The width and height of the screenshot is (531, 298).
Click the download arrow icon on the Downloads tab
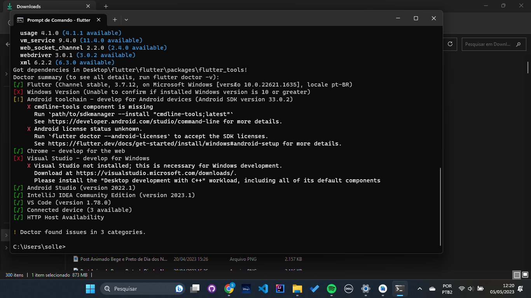[10, 6]
